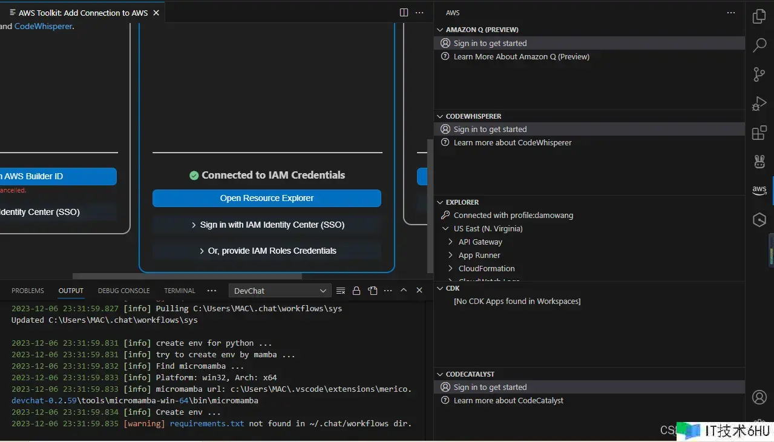Expand the App Runner node
The height and width of the screenshot is (442, 774).
tap(450, 255)
